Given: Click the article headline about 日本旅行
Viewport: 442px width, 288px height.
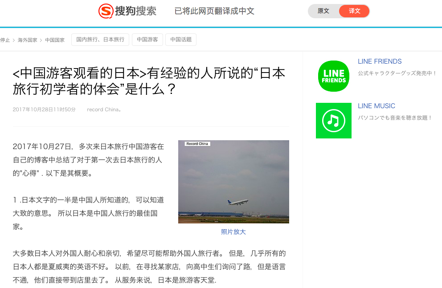Looking at the screenshot, I should point(149,81).
